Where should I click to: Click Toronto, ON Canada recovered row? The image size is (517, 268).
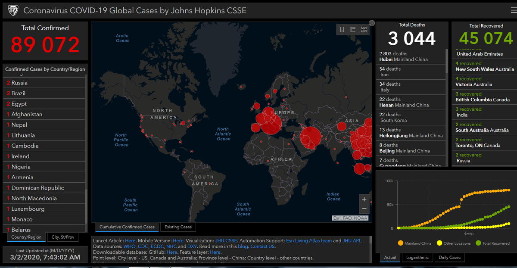click(485, 143)
